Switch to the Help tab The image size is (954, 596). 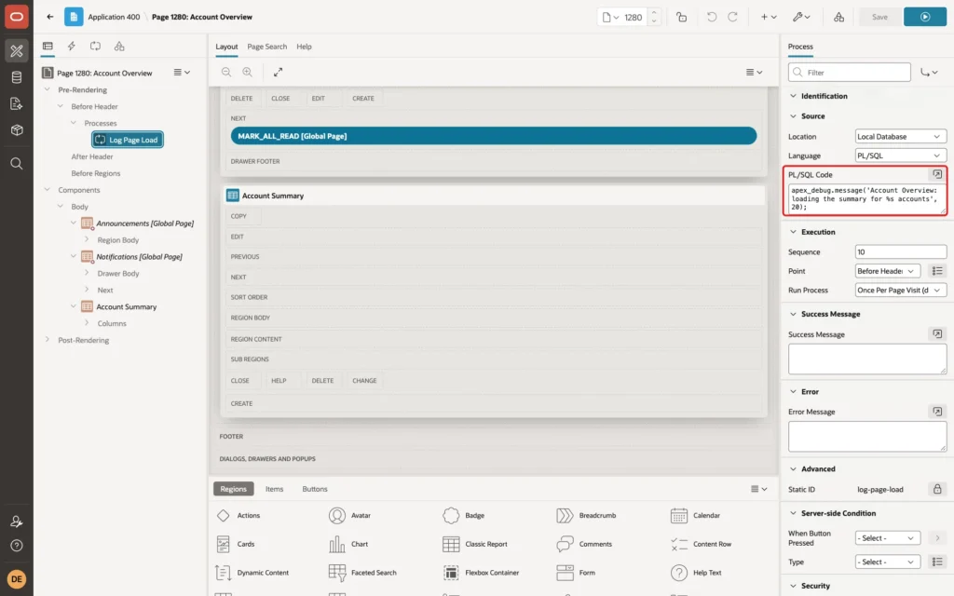(x=304, y=47)
